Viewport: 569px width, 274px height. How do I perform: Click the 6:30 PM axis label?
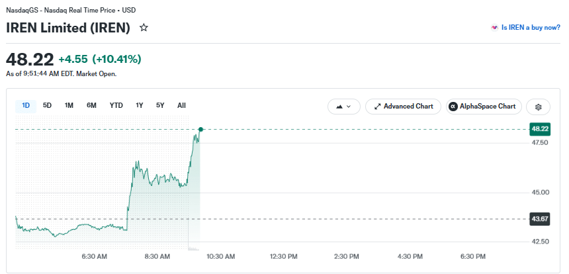point(473,257)
